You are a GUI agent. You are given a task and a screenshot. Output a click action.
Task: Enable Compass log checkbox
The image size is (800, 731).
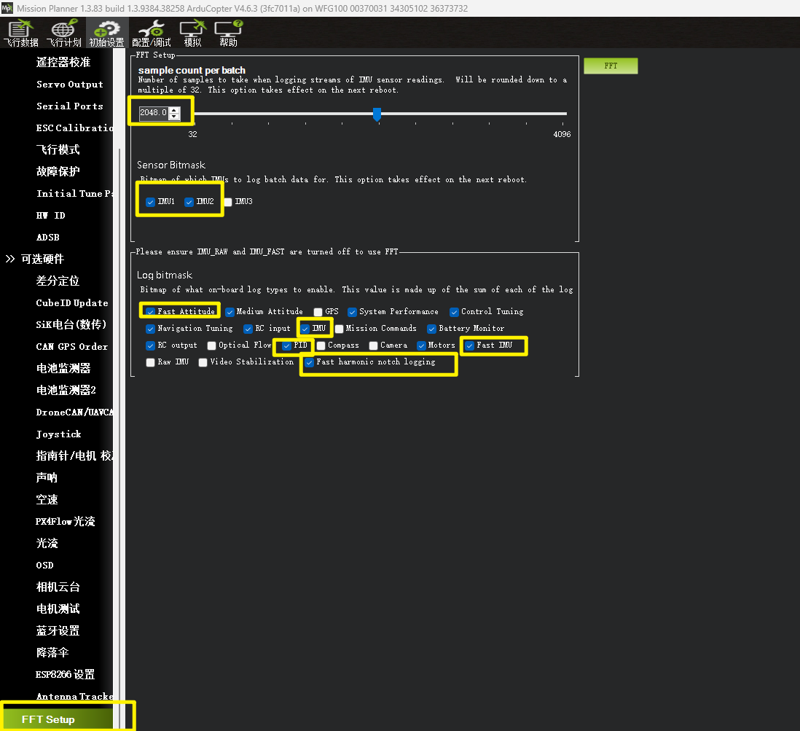[x=321, y=345]
